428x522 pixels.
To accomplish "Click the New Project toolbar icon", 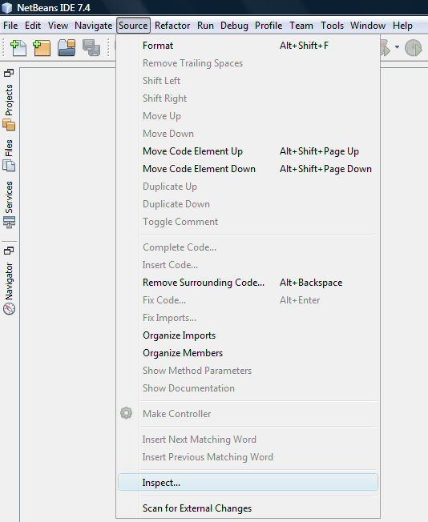I will tap(42, 47).
